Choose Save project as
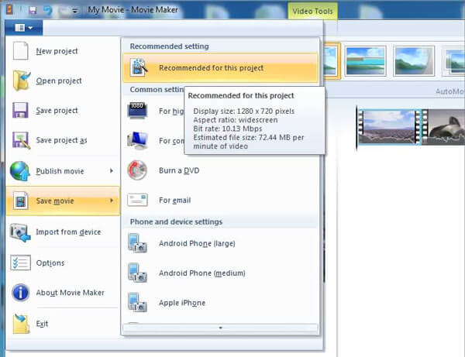Image resolution: width=465 pixels, height=357 pixels. pos(63,140)
